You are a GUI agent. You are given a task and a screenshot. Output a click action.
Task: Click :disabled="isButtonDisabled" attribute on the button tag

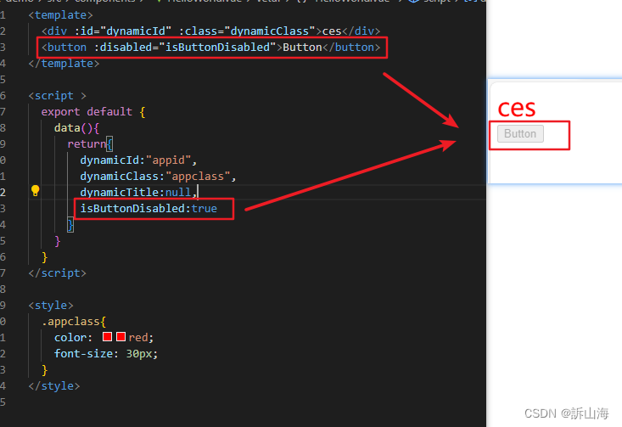[x=185, y=48]
